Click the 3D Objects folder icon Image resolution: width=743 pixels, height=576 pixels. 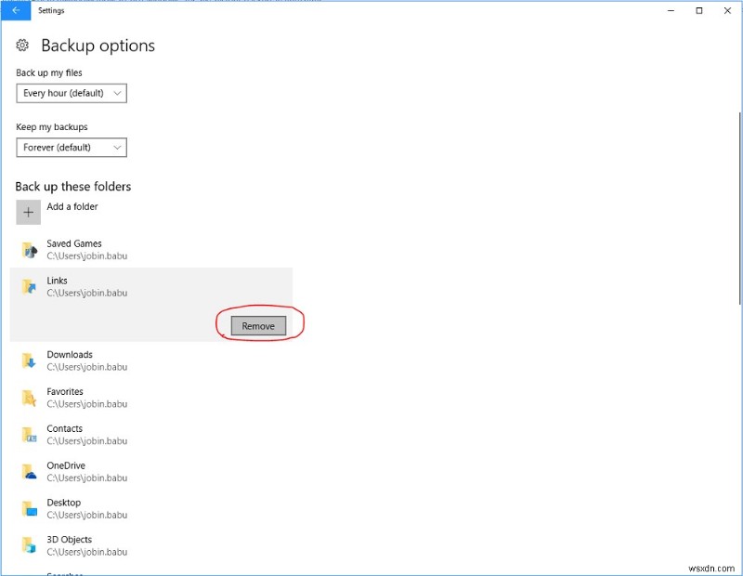click(x=29, y=545)
